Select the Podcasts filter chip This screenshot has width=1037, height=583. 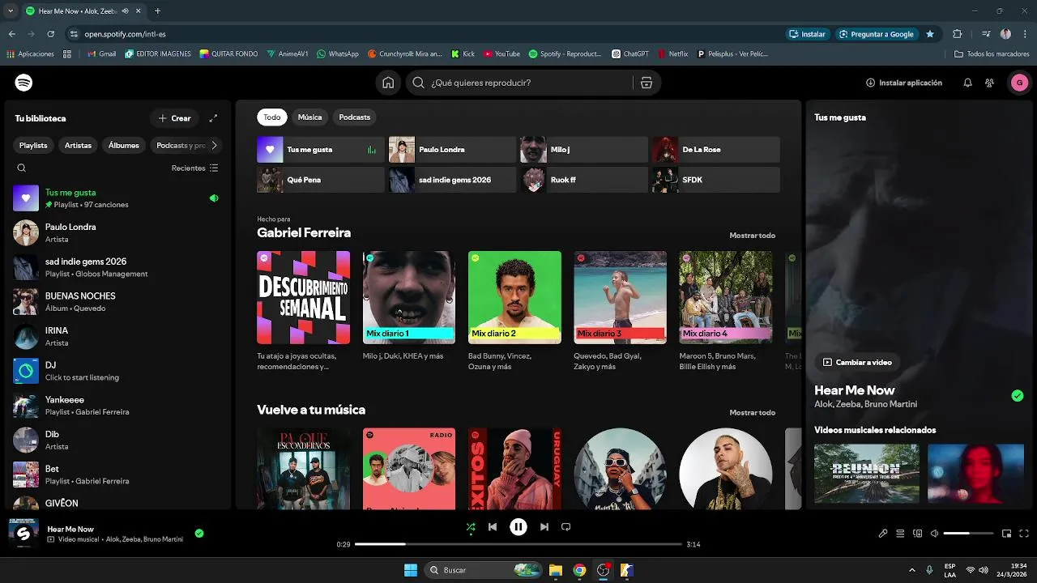pyautogui.click(x=354, y=117)
